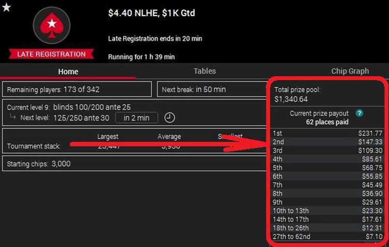This screenshot has width=389, height=247.
Task: Select the '27th to 62nd' $7.10 payout row
Action: tap(327, 237)
